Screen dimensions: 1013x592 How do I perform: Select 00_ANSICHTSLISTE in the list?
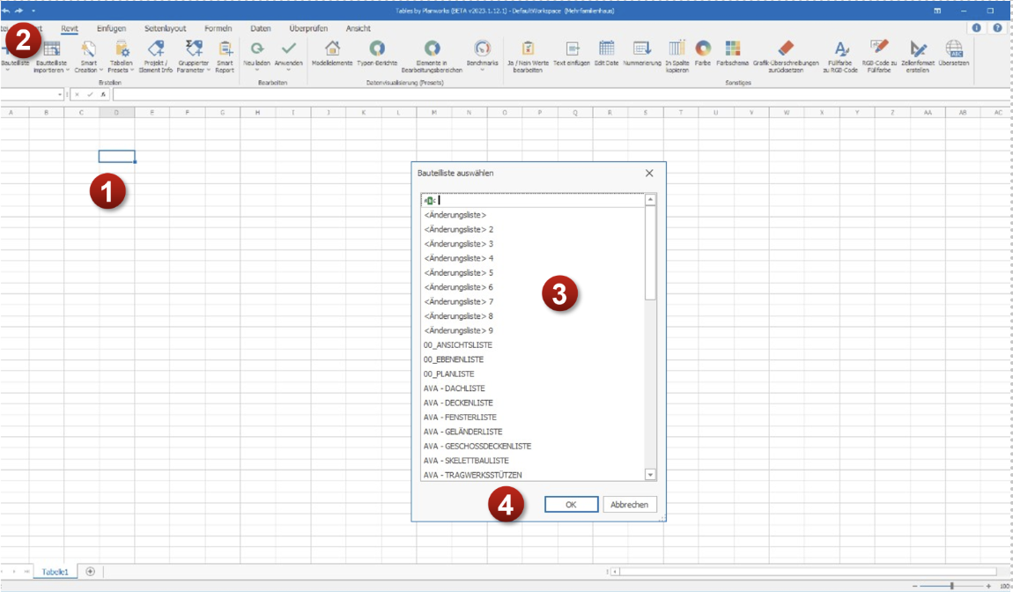tap(458, 345)
